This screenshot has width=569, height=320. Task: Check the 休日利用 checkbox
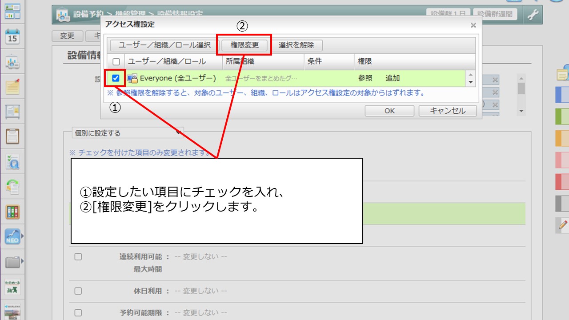coord(78,291)
